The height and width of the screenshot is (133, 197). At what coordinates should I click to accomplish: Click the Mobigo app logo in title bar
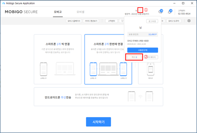tap(4, 3)
